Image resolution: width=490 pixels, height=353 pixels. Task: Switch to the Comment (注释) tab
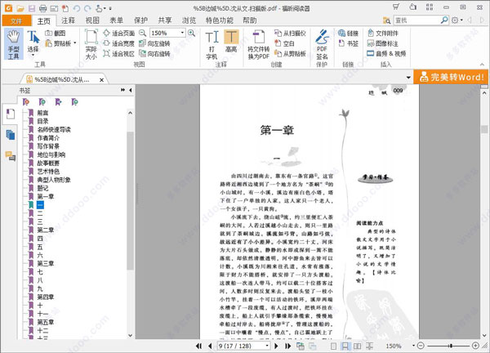coord(68,20)
